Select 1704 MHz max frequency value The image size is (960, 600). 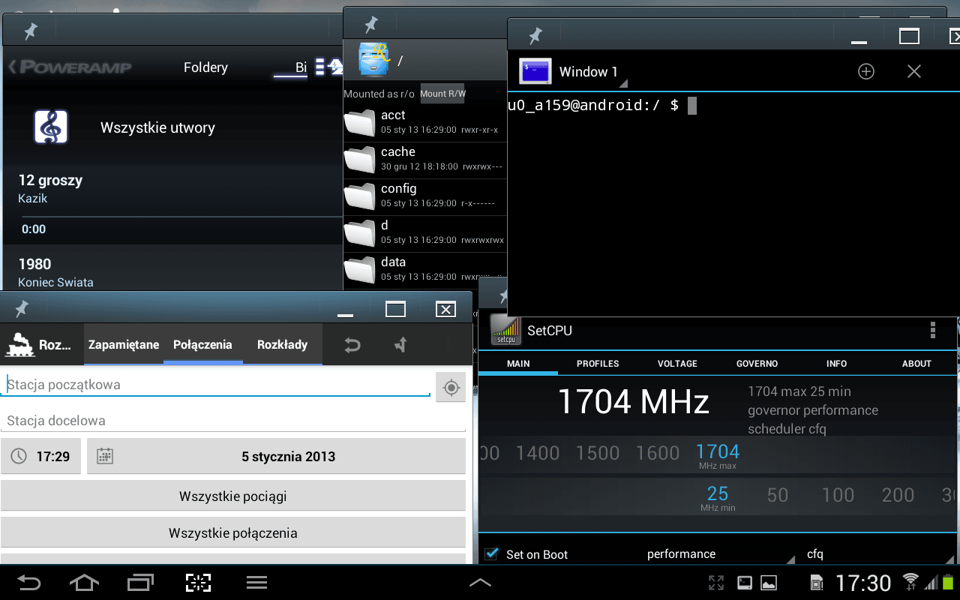coord(718,454)
